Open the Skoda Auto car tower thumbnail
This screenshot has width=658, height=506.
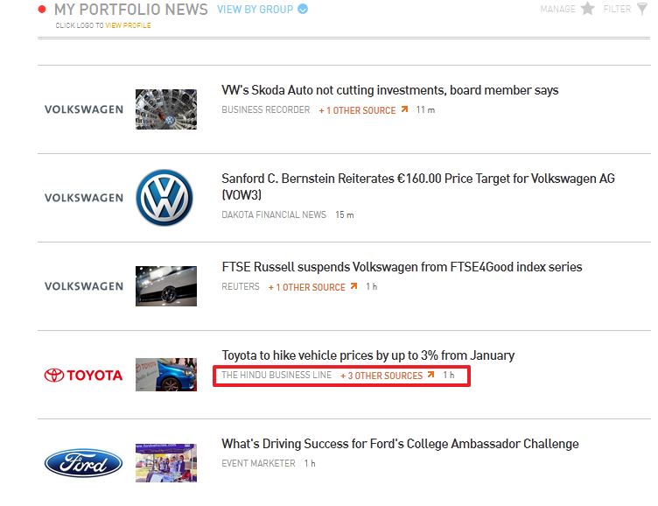click(166, 109)
